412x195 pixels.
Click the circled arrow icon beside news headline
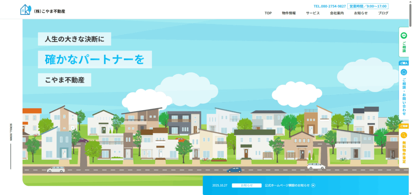(313, 185)
